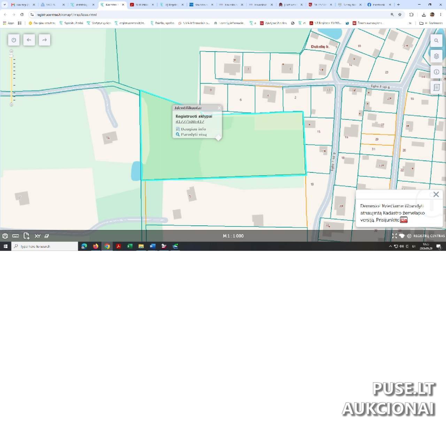Go to next map view arrow
This screenshot has width=446, height=424.
point(44,40)
